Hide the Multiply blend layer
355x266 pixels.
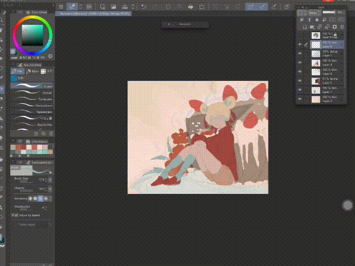(300, 54)
